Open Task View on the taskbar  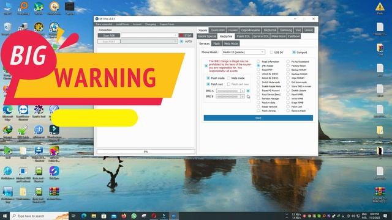tap(73, 216)
